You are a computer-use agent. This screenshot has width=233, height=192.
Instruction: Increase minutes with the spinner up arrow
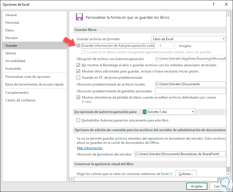click(173, 44)
